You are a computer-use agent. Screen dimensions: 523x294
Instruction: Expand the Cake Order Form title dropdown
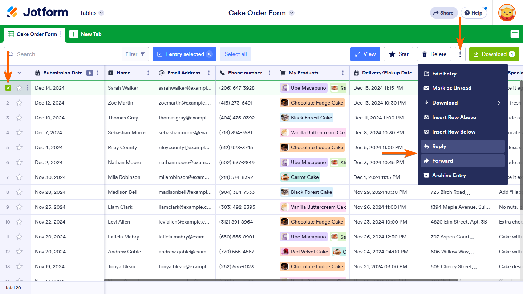click(x=291, y=13)
